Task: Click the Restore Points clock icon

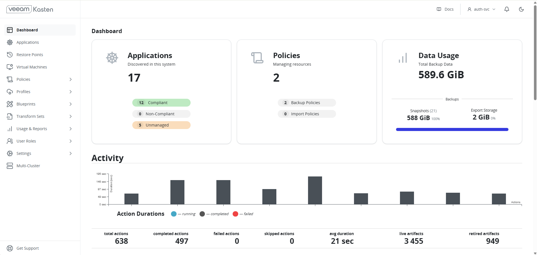Action: tap(10, 55)
